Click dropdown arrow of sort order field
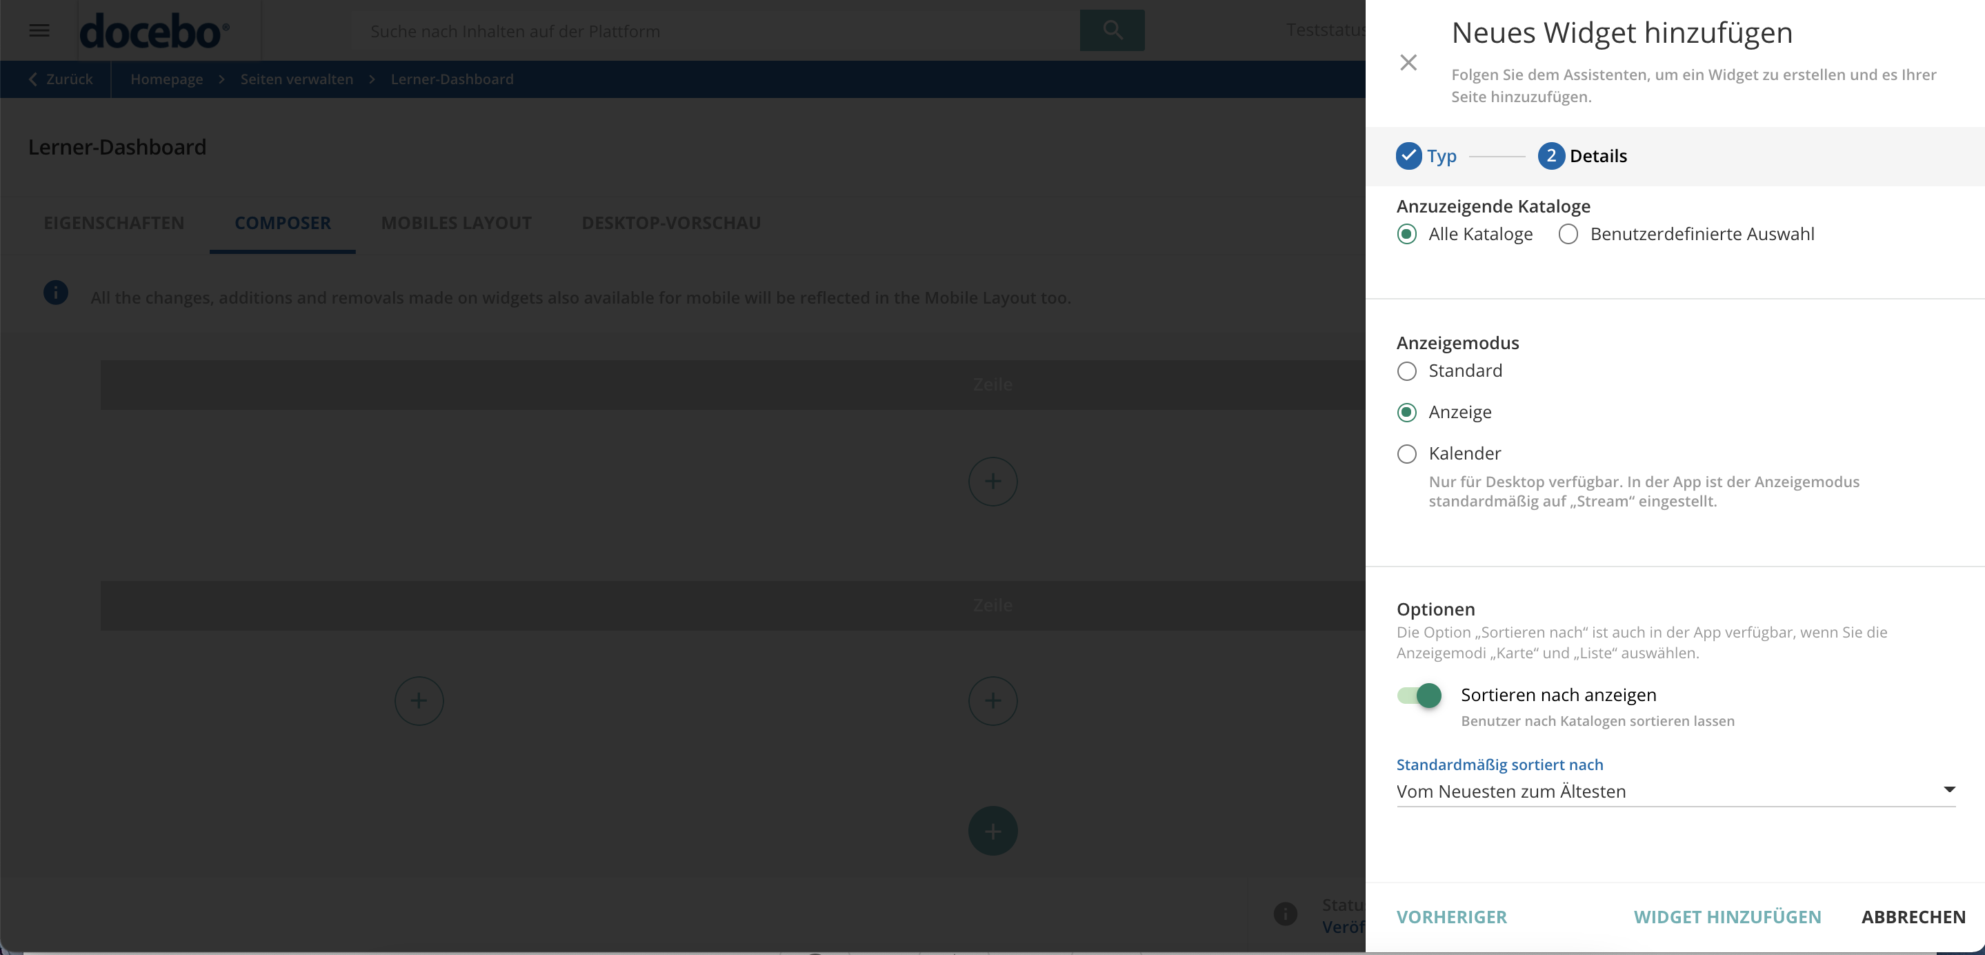Viewport: 1985px width, 955px height. tap(1948, 789)
